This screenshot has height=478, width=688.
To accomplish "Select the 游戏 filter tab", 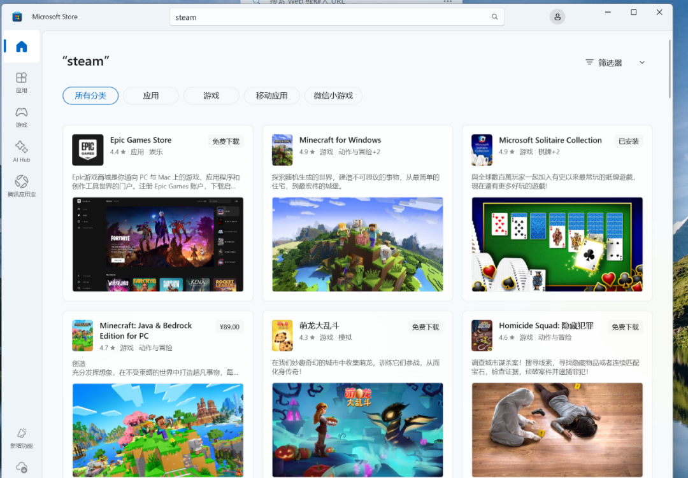I will tap(211, 95).
